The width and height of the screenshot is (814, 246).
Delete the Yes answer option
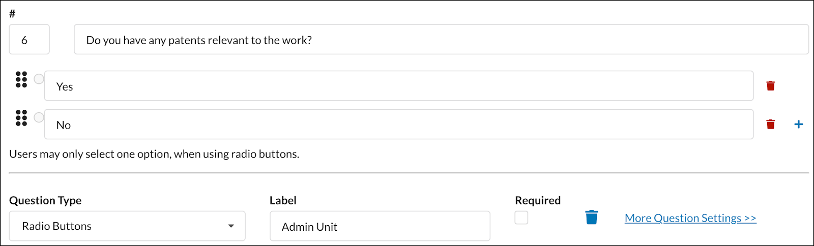click(x=770, y=85)
